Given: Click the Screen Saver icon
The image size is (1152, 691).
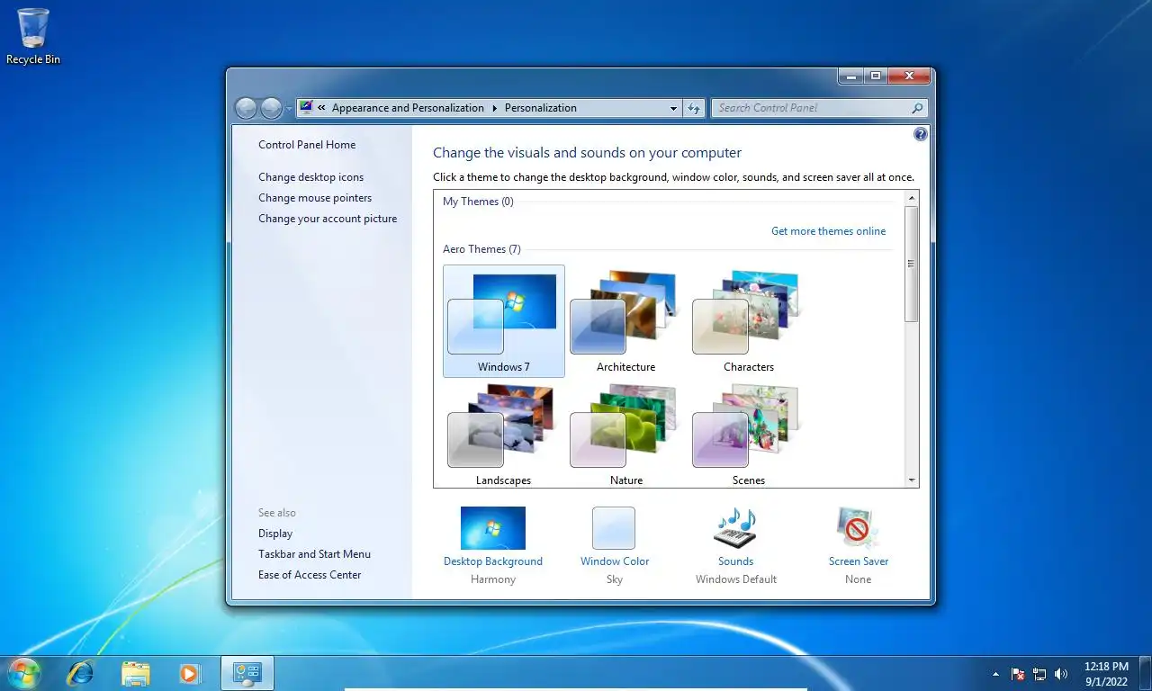Looking at the screenshot, I should pos(858,528).
